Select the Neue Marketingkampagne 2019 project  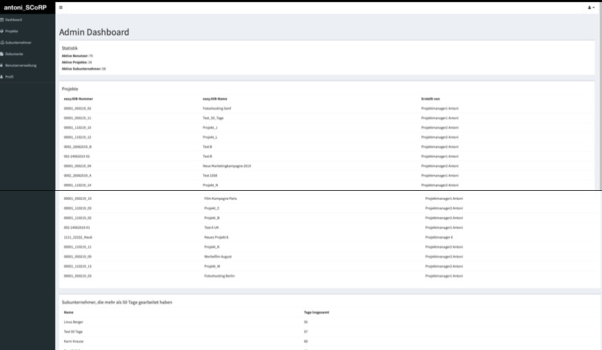226,166
